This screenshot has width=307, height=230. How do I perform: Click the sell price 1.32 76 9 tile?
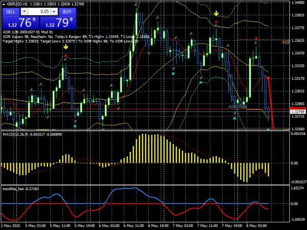tap(21, 22)
